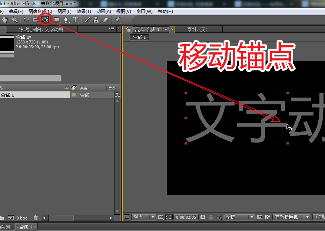Open the 图层(L) menu
Image resolution: width=325 pixels, height=231 pixels.
[x=64, y=12]
